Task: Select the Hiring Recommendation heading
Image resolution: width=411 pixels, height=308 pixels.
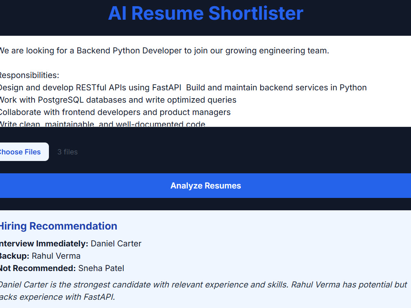Action: tap(58, 226)
